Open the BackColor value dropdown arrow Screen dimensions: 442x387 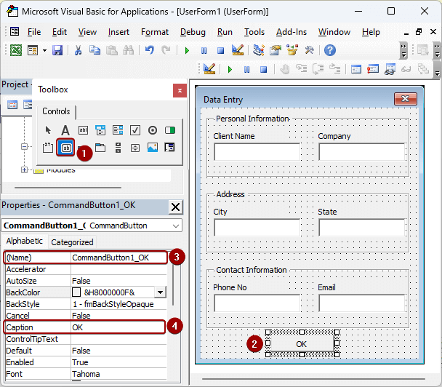point(160,292)
